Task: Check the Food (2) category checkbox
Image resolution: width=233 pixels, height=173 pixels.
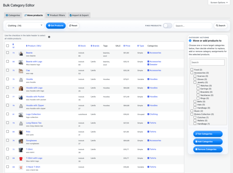Action: (x=192, y=69)
